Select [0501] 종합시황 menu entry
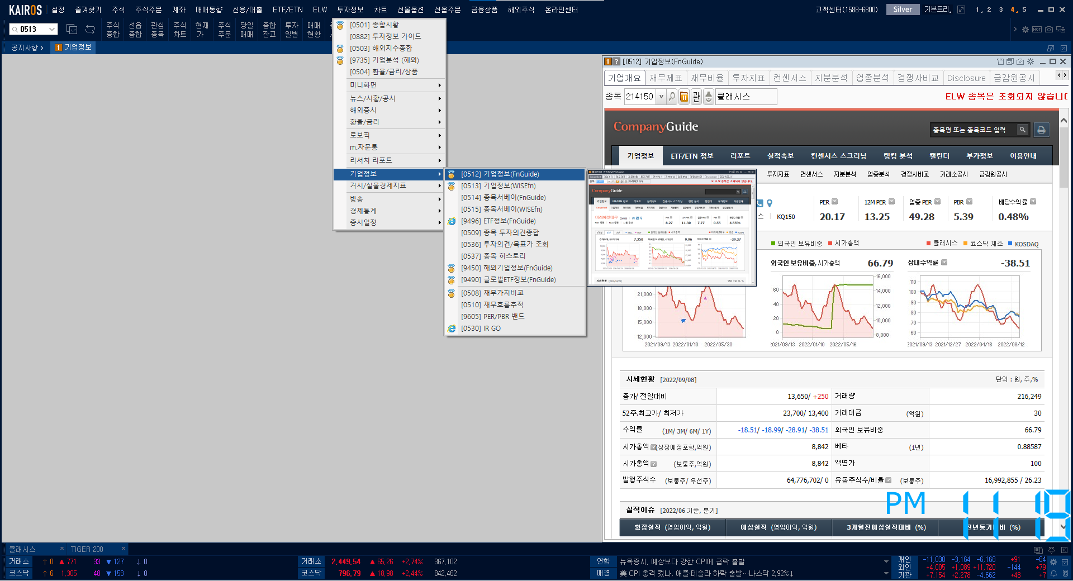This screenshot has height=581, width=1073. (390, 25)
